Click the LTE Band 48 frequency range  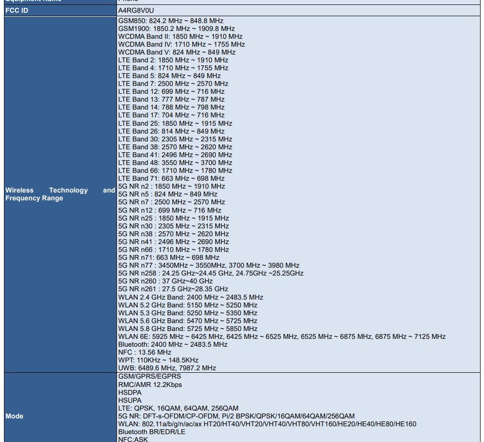[175, 163]
